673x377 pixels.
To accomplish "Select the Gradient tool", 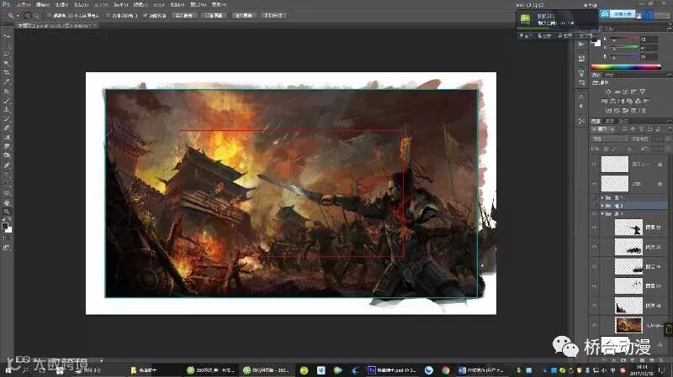I will point(7,138).
